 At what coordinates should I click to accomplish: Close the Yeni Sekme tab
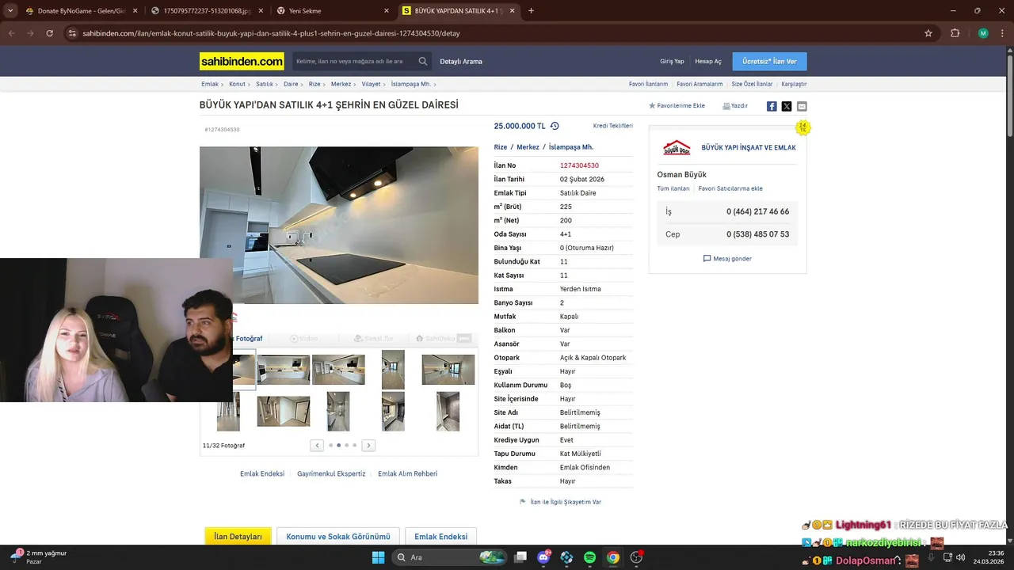coord(387,11)
